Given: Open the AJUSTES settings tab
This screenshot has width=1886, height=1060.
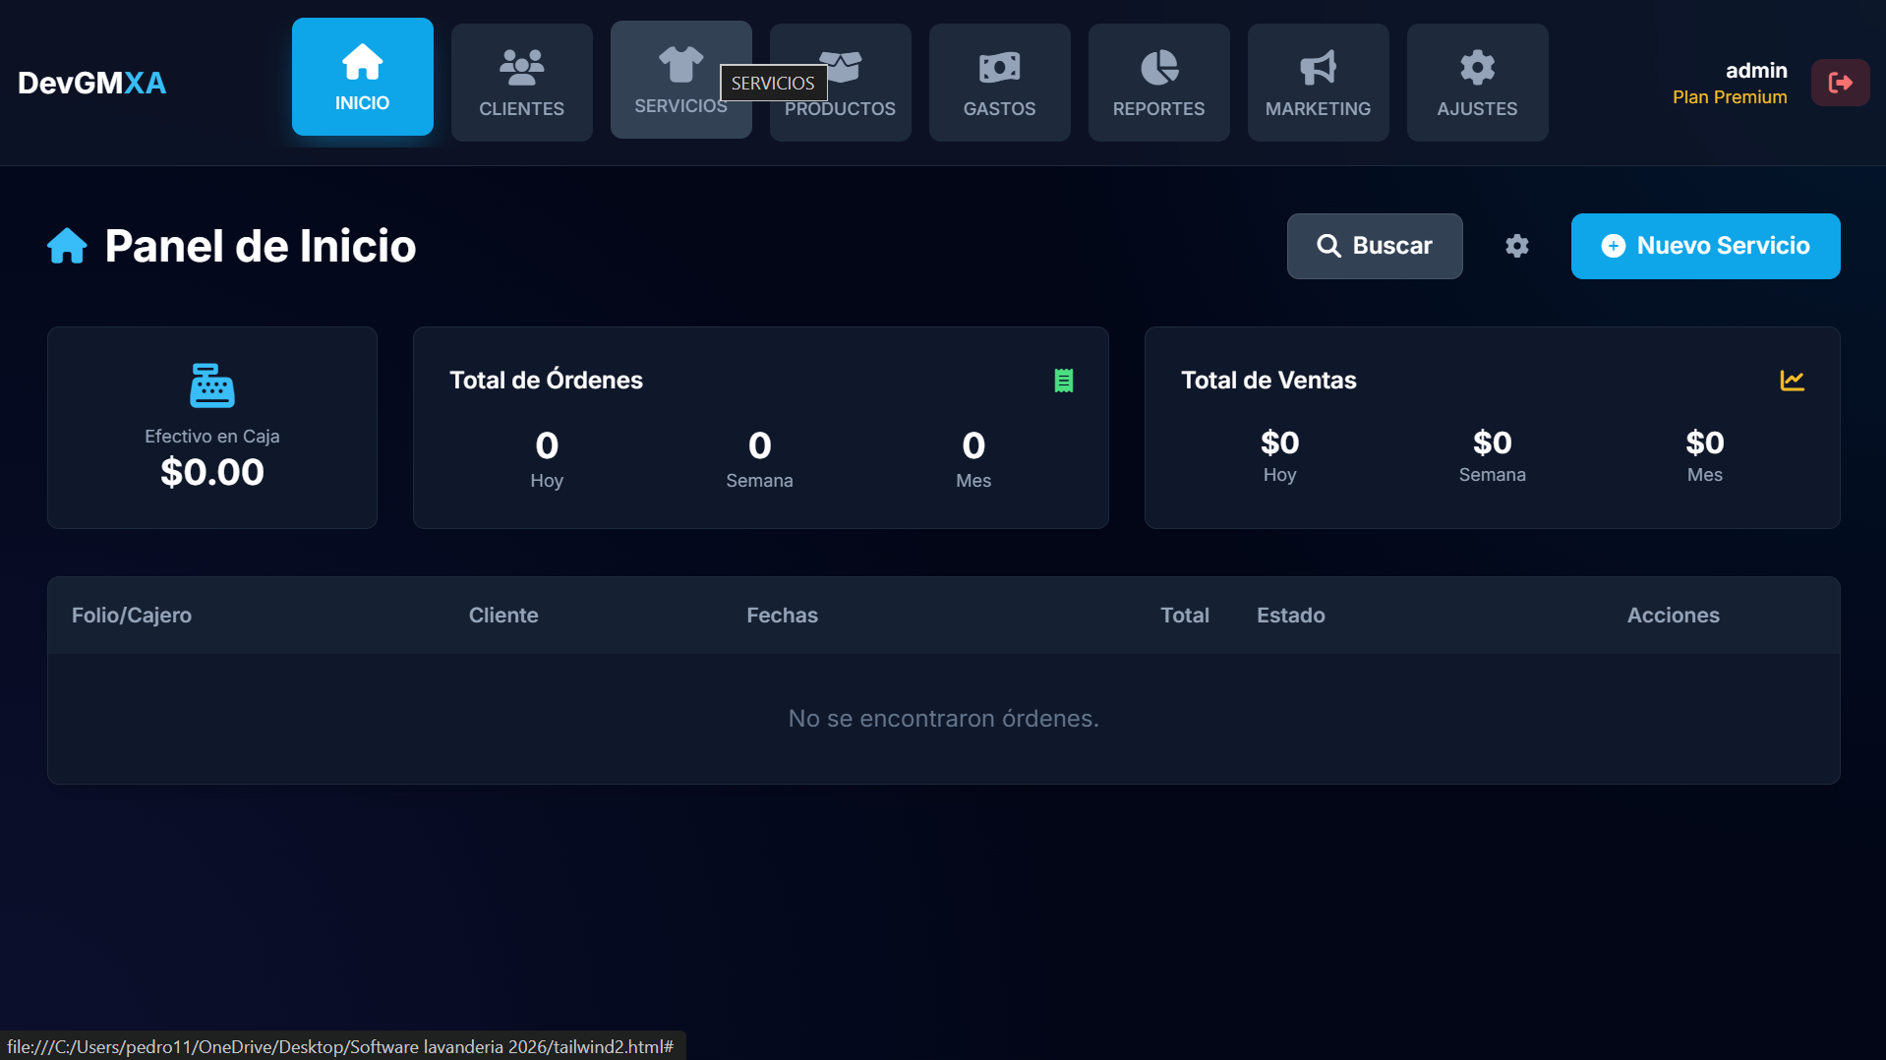Looking at the screenshot, I should click(1477, 83).
